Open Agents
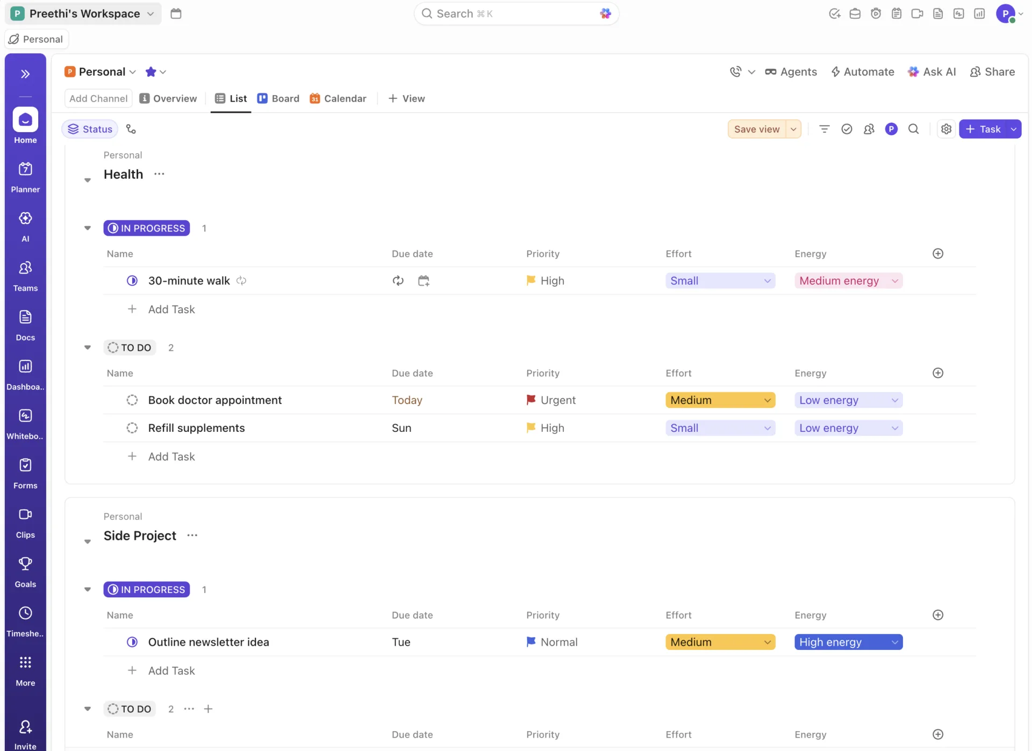1032x751 pixels. coord(791,72)
